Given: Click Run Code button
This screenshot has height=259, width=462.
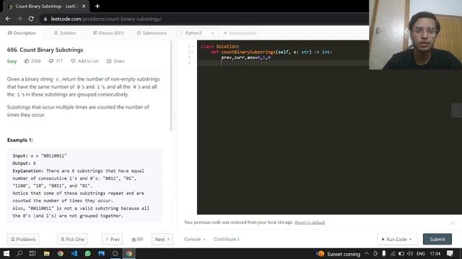Looking at the screenshot, I should point(396,240).
